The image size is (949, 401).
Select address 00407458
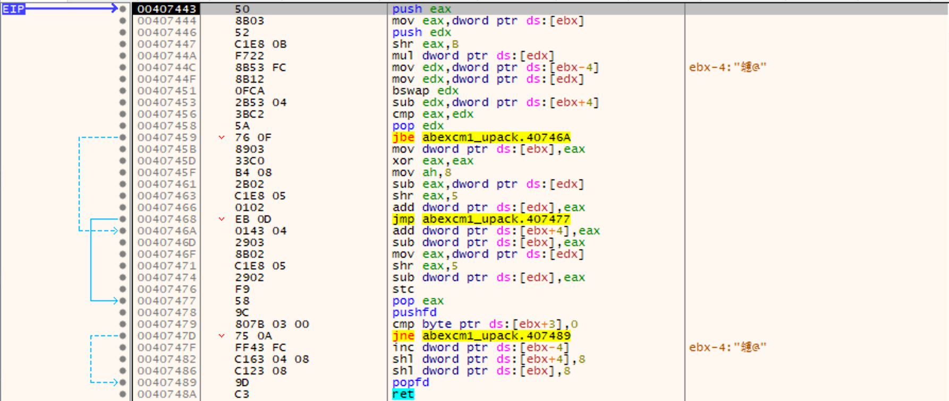[167, 126]
